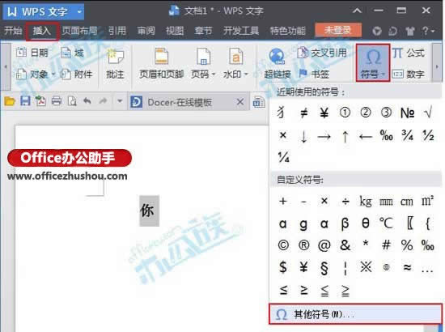Click the Undo arrow icon
The image size is (445, 332).
(x=87, y=101)
